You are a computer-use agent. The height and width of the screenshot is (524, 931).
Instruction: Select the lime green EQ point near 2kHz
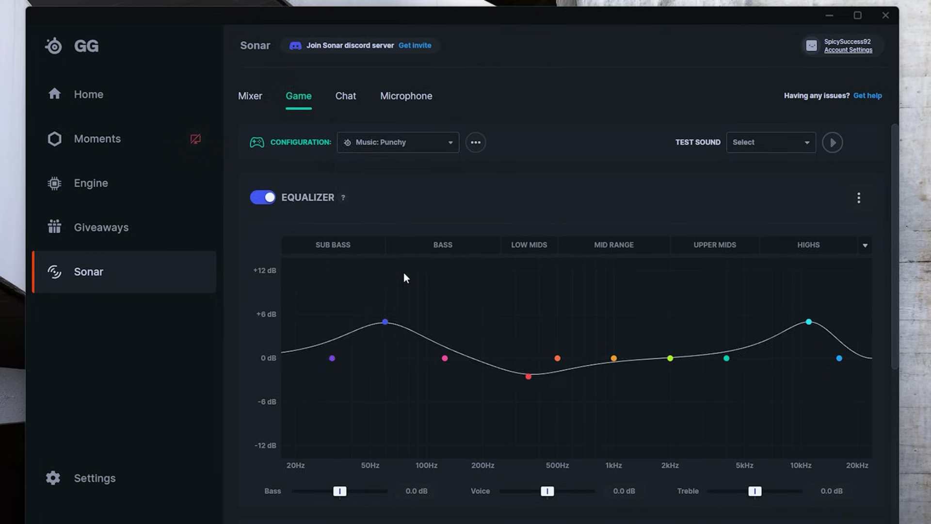[x=670, y=359]
